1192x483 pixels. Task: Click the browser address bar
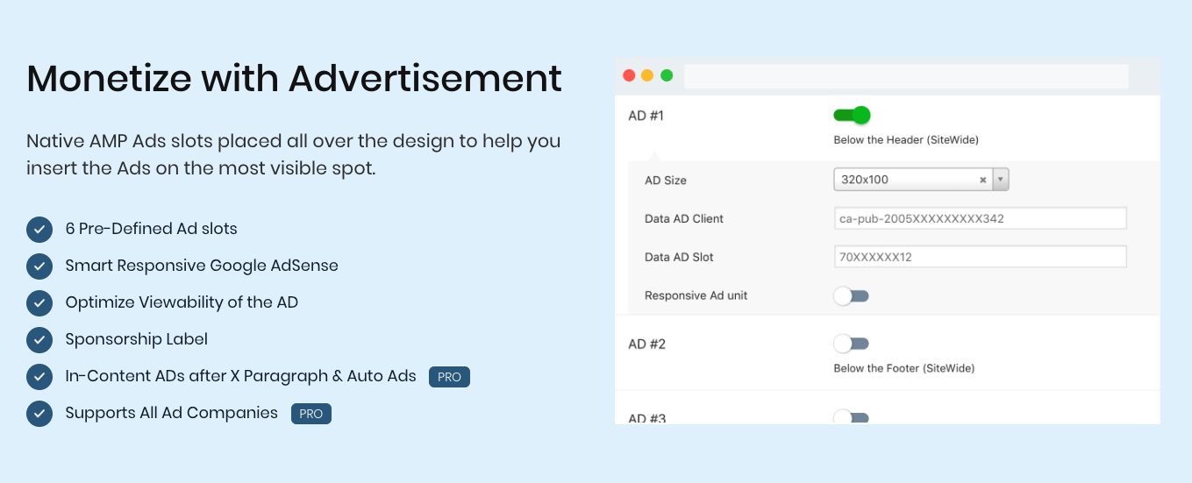905,76
